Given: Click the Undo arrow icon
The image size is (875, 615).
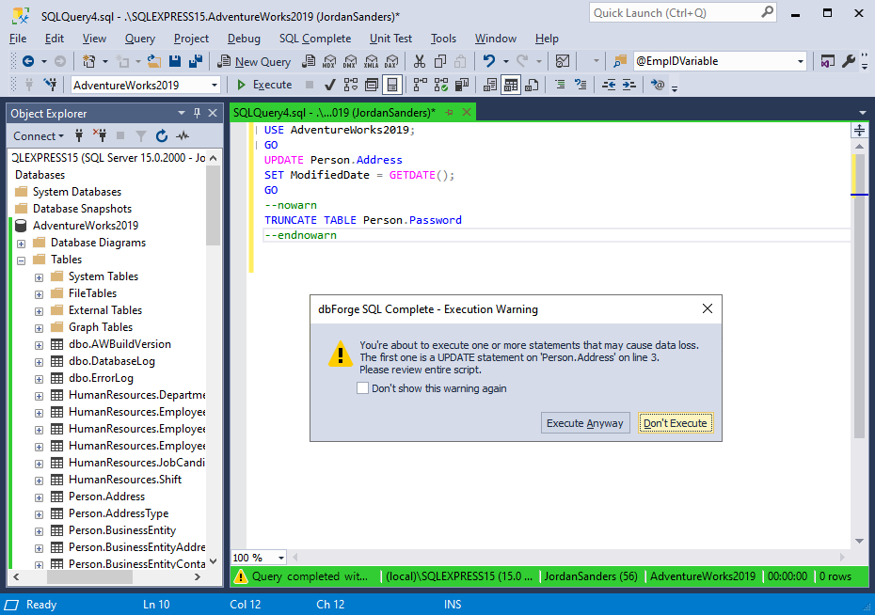Looking at the screenshot, I should pyautogui.click(x=489, y=61).
